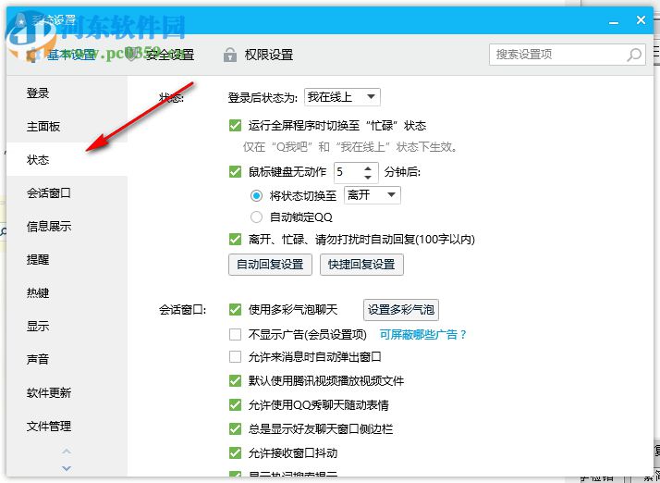
Task: Switch to the 基本设置 tab
Action: pos(61,55)
